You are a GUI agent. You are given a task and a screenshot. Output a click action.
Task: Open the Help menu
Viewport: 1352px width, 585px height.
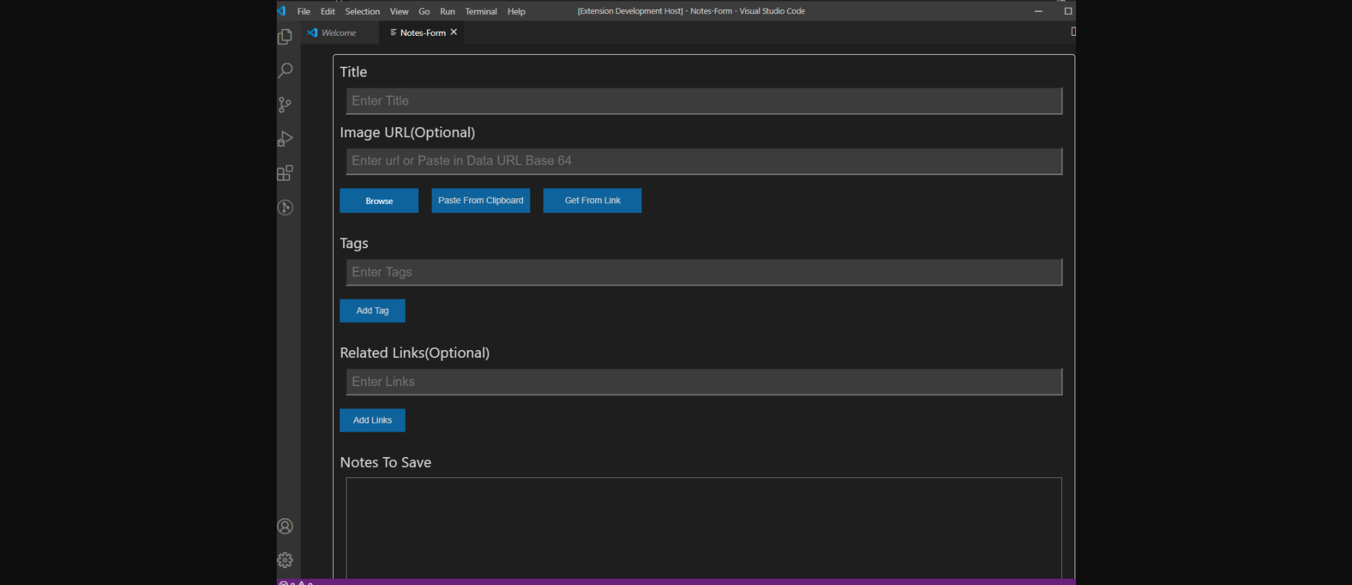click(516, 11)
